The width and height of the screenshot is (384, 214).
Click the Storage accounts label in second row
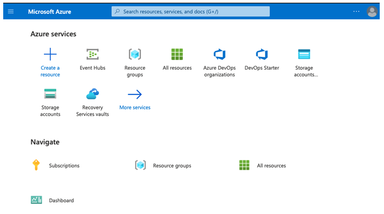coord(50,111)
